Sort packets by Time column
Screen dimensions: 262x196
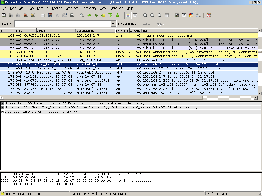(26, 31)
